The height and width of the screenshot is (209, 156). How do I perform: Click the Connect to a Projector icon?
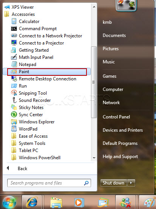pyautogui.click(x=14, y=43)
